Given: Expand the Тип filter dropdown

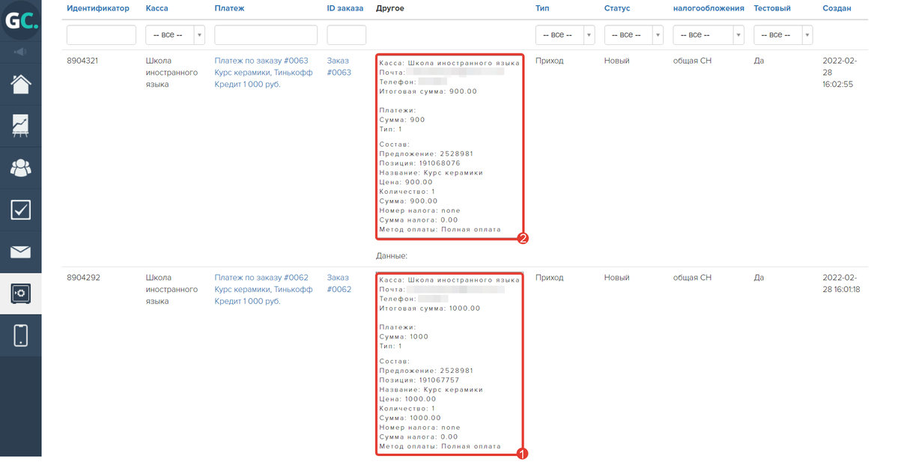Looking at the screenshot, I should coord(565,35).
